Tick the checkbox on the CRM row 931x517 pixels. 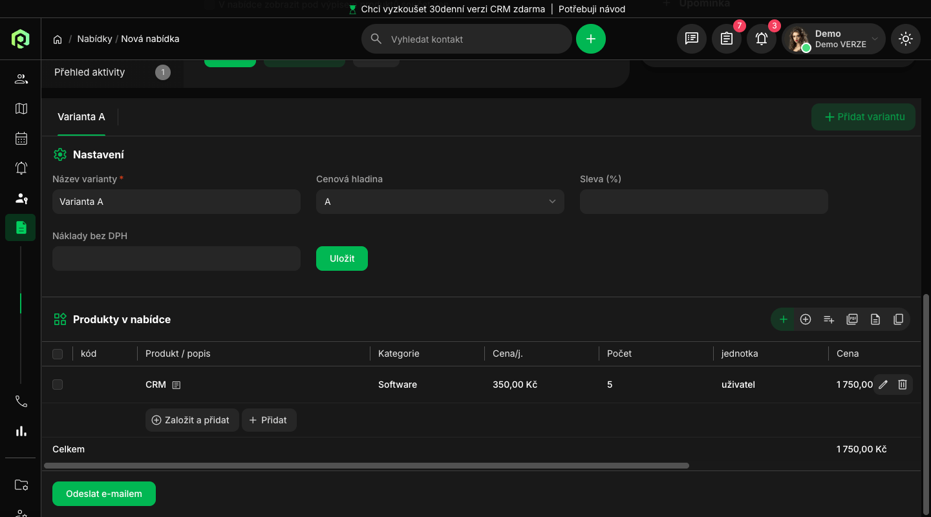[58, 385]
